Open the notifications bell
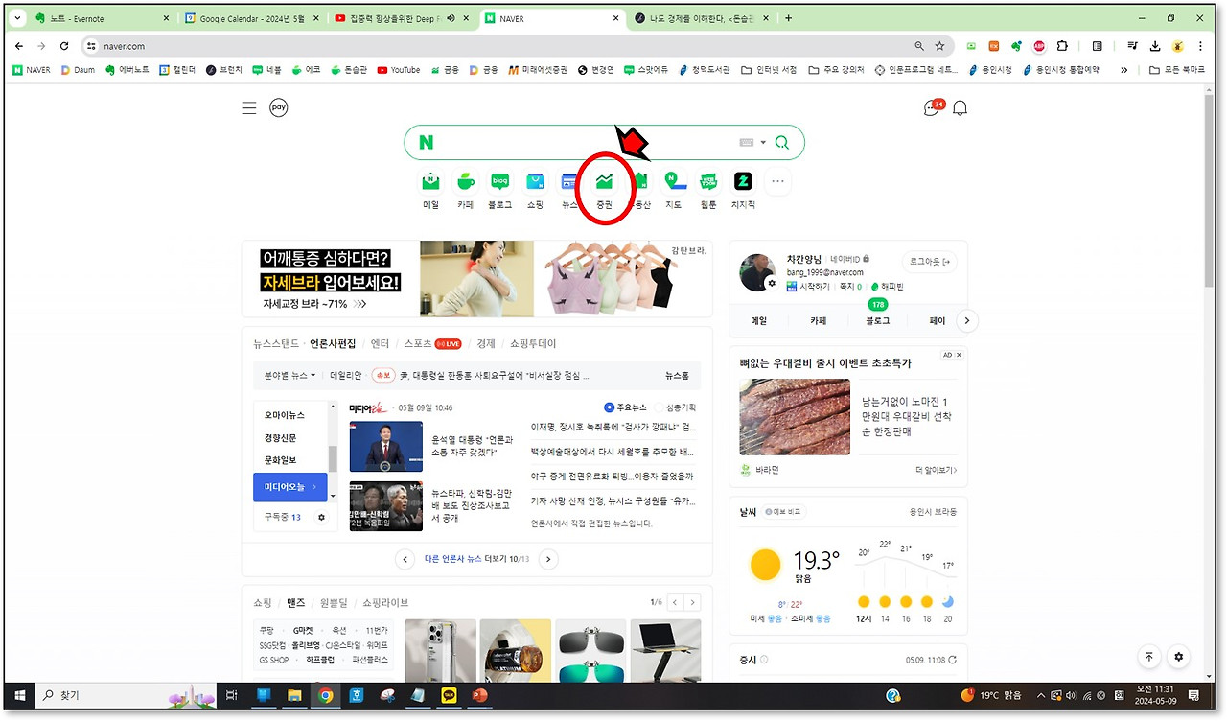 pyautogui.click(x=960, y=108)
